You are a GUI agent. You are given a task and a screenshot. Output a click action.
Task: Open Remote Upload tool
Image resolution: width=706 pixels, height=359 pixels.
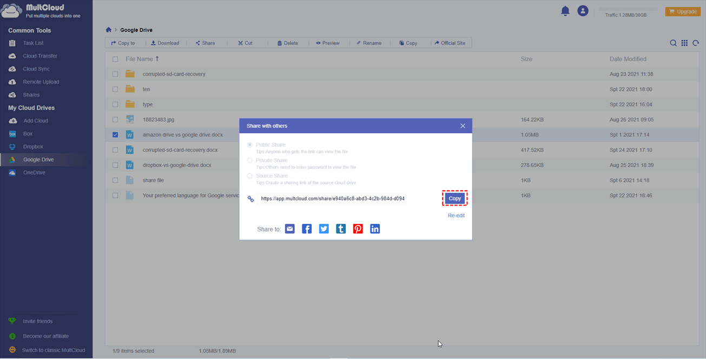tap(41, 82)
